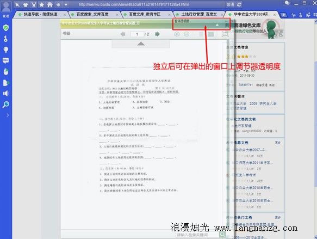Click the mouse icon in the sidebar
The image size is (317, 239).
[6, 71]
